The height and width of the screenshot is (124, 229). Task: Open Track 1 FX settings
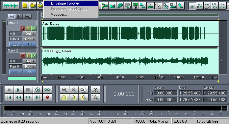tap(30, 44)
